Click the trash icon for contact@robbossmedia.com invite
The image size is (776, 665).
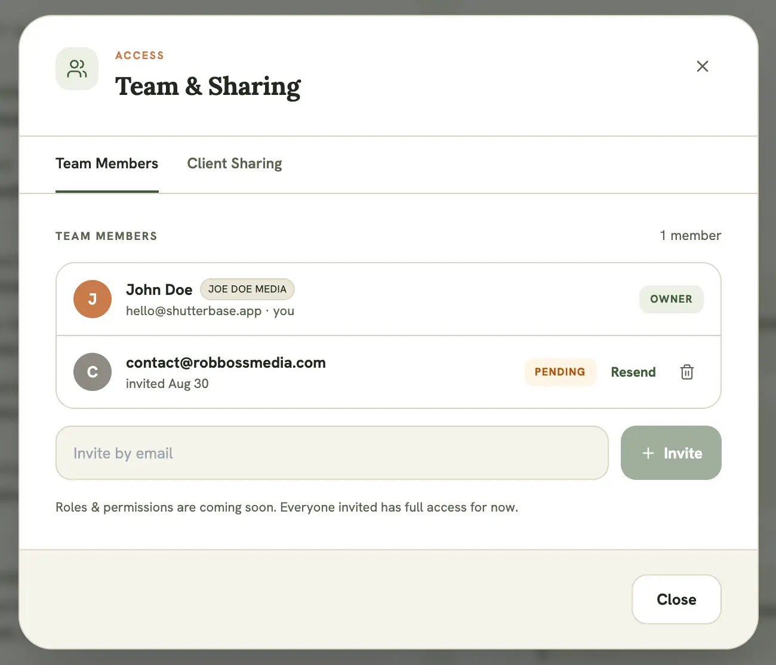point(687,372)
